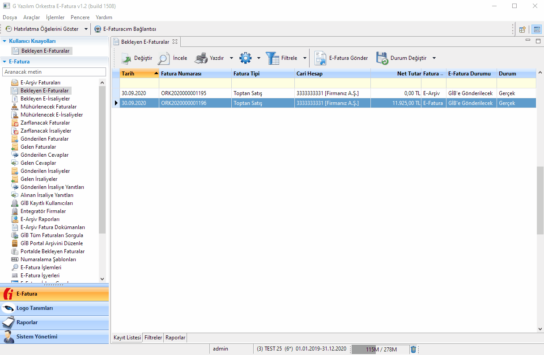Click the E-Fatura Gönder icon
This screenshot has height=355, width=544.
click(x=320, y=58)
